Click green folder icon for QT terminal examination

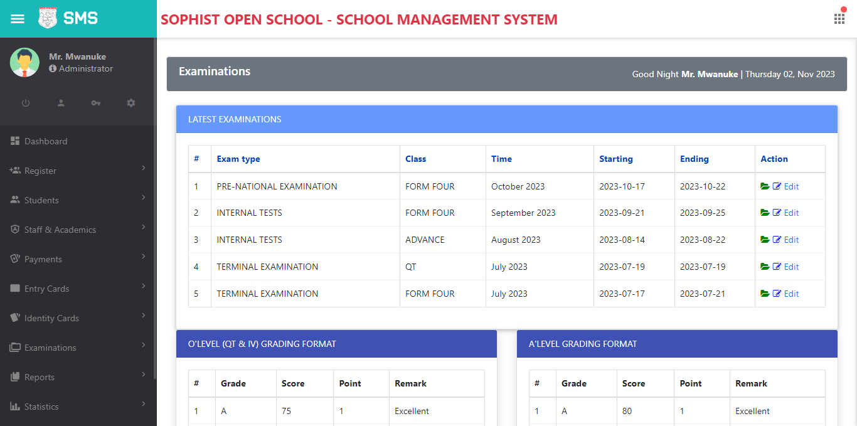click(x=764, y=267)
